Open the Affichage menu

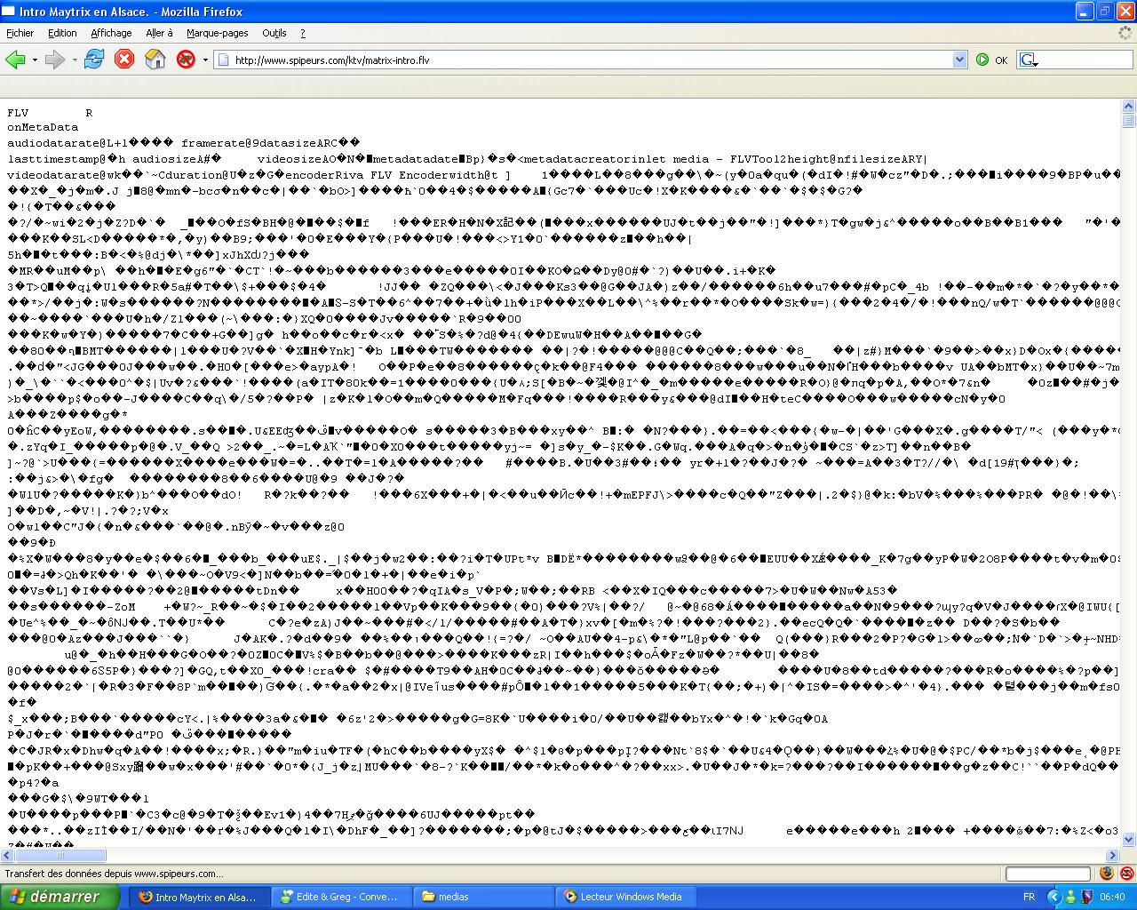(x=111, y=33)
